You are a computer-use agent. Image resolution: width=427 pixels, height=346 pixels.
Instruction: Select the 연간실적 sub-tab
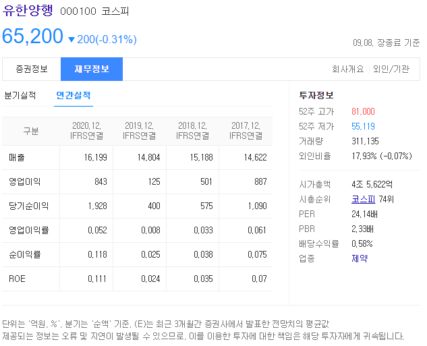74,95
